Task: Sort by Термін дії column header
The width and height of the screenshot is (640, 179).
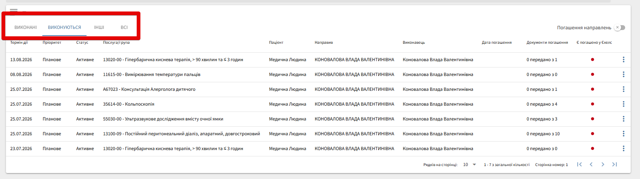Action: pos(19,43)
